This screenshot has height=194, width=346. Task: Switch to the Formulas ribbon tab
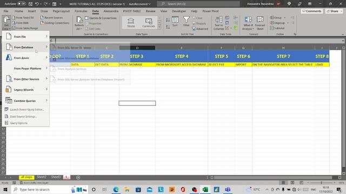tap(81, 11)
